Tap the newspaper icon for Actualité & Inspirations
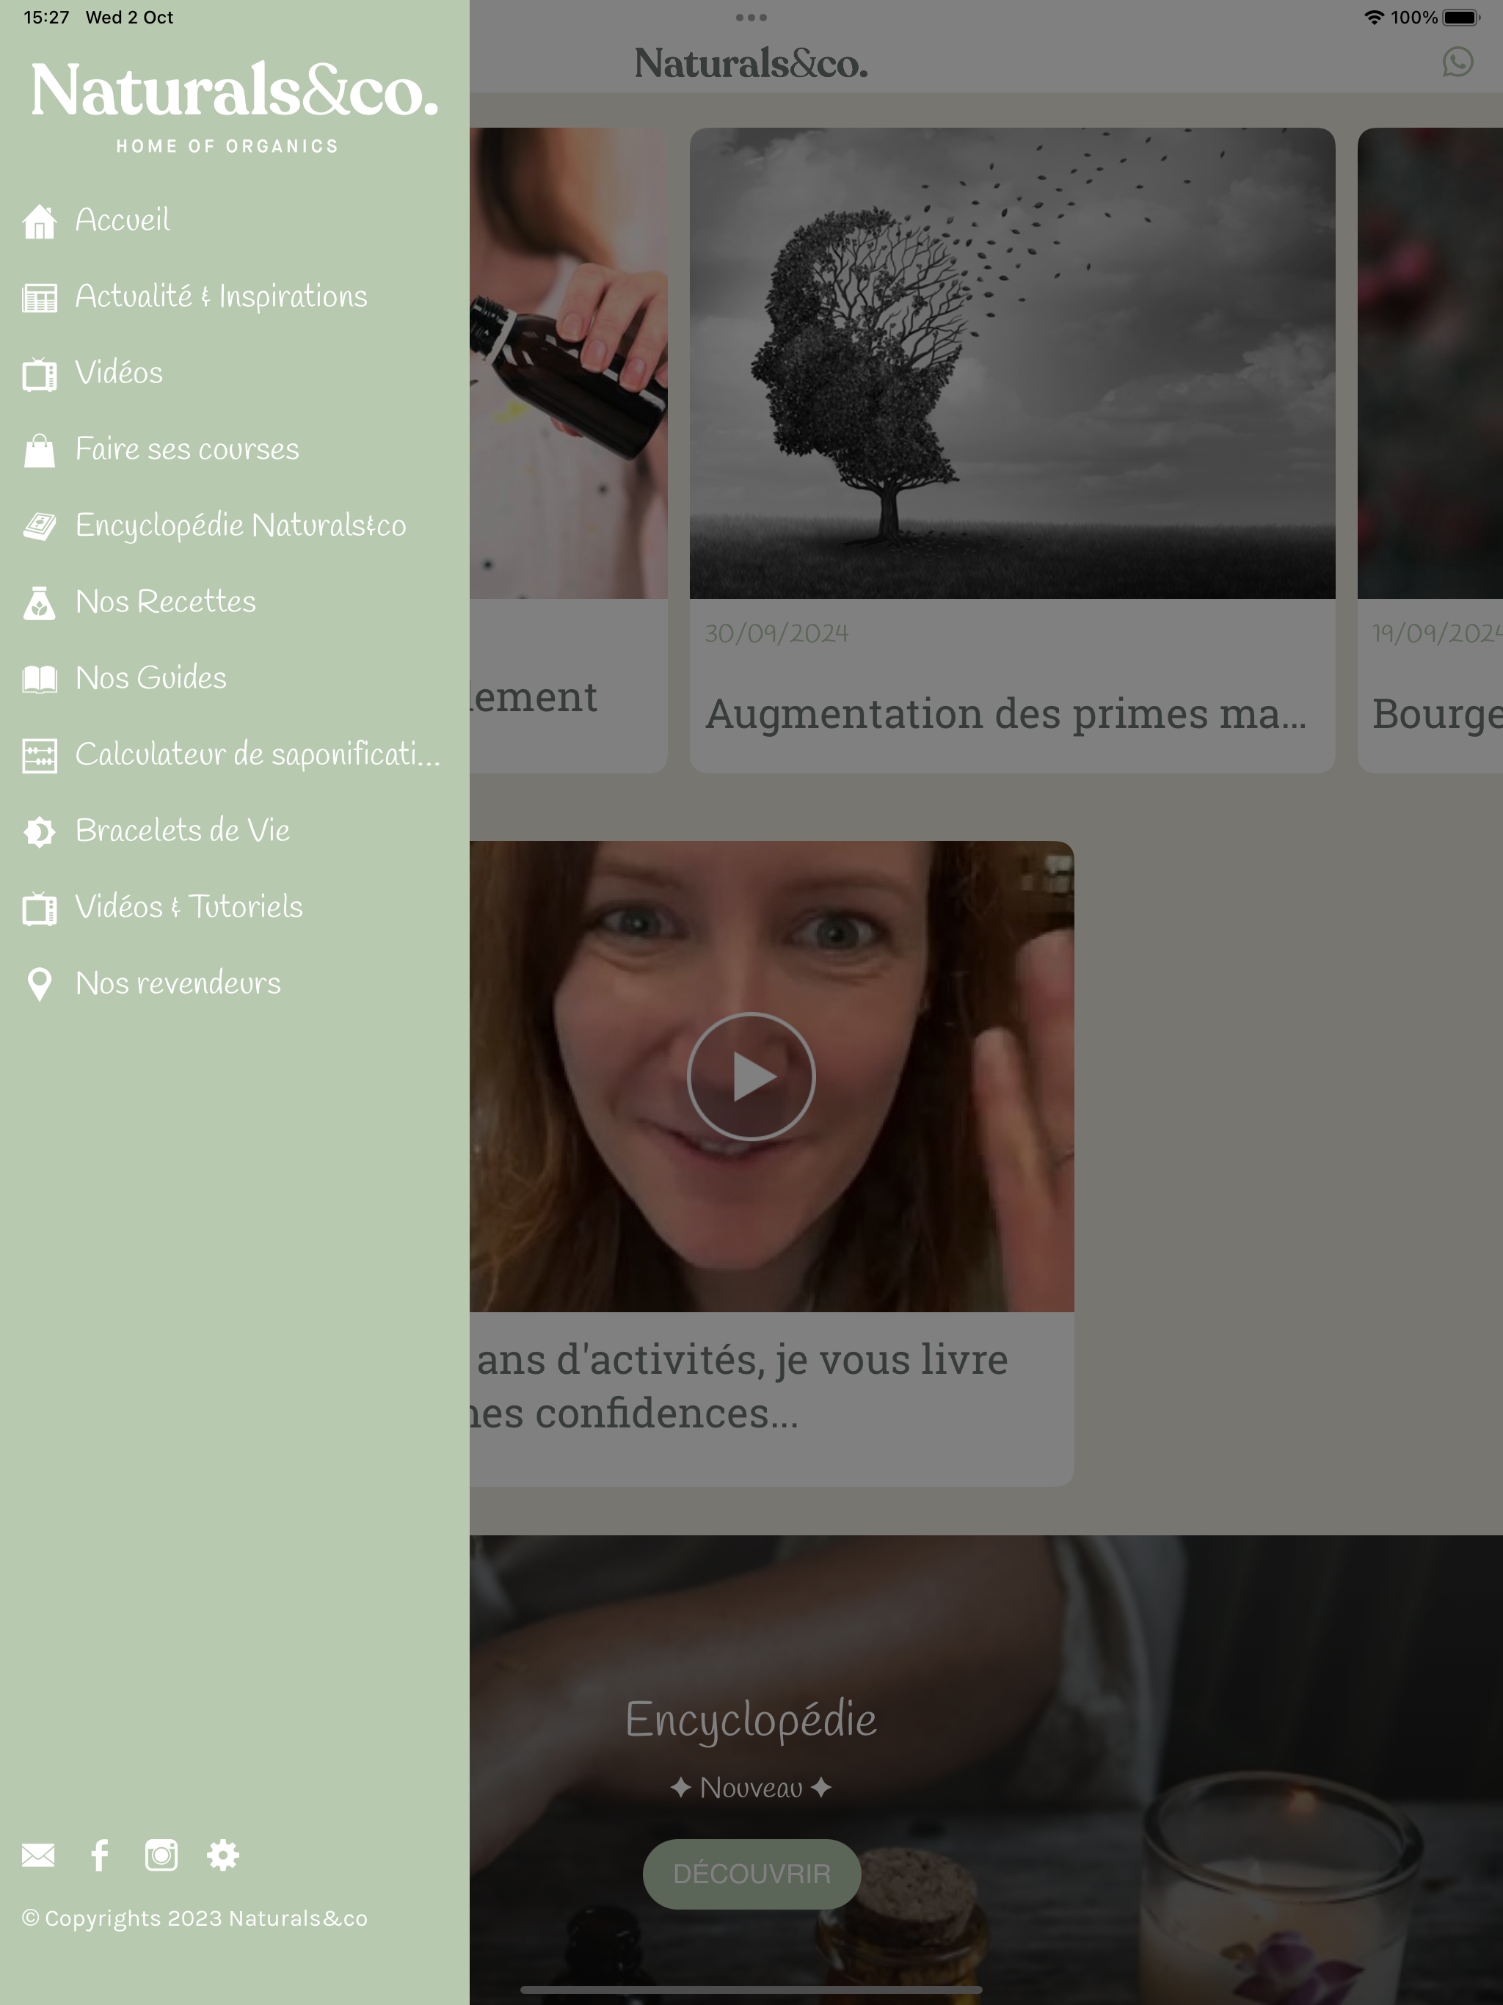 [x=39, y=297]
